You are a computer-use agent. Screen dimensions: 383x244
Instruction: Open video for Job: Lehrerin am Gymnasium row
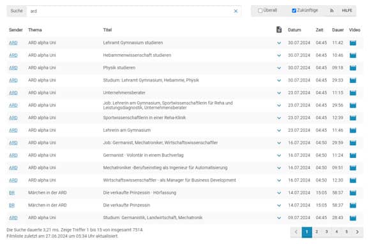[353, 105]
